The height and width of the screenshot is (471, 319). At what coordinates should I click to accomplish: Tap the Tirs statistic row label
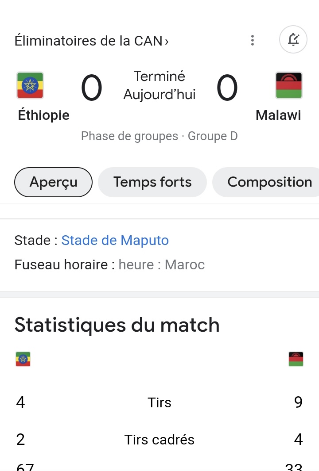coord(159,402)
